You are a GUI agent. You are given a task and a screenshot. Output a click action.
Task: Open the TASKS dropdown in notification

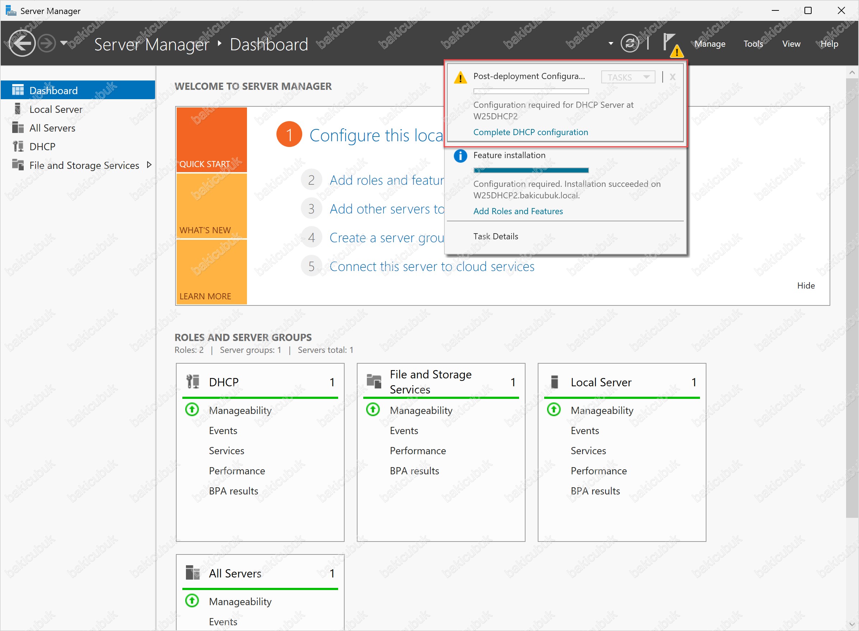click(628, 77)
